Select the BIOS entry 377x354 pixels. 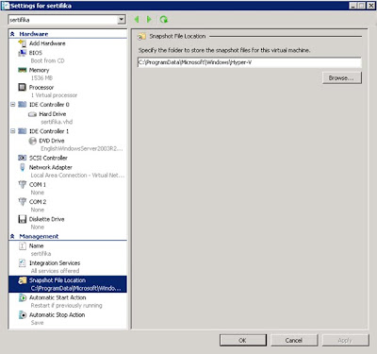[x=36, y=53]
